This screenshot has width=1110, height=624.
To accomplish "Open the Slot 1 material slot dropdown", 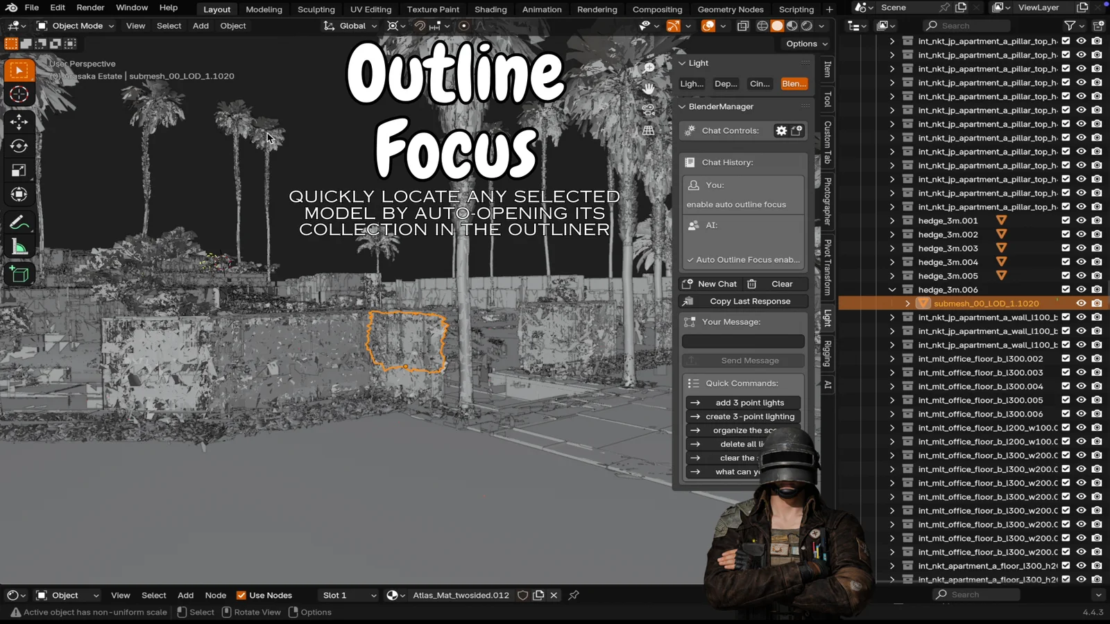I will 347,595.
